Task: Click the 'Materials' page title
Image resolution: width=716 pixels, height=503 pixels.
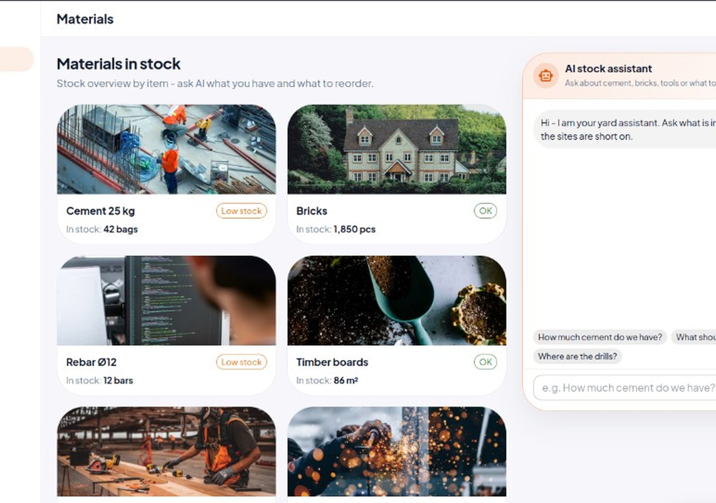Action: pos(85,19)
